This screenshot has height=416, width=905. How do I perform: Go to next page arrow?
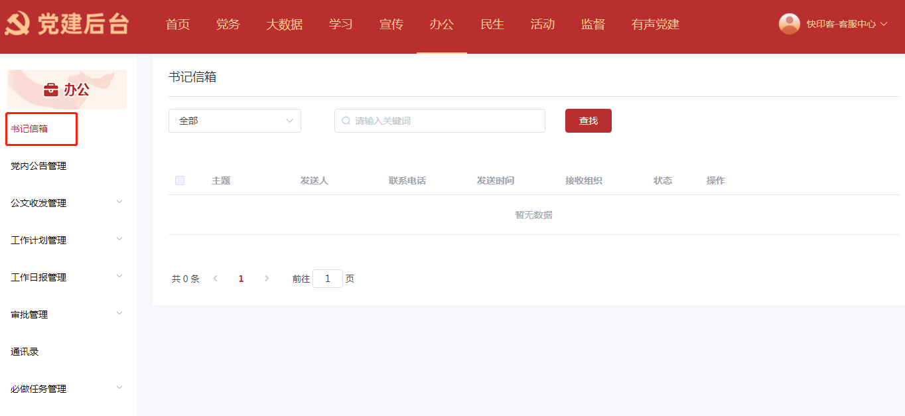tap(267, 279)
